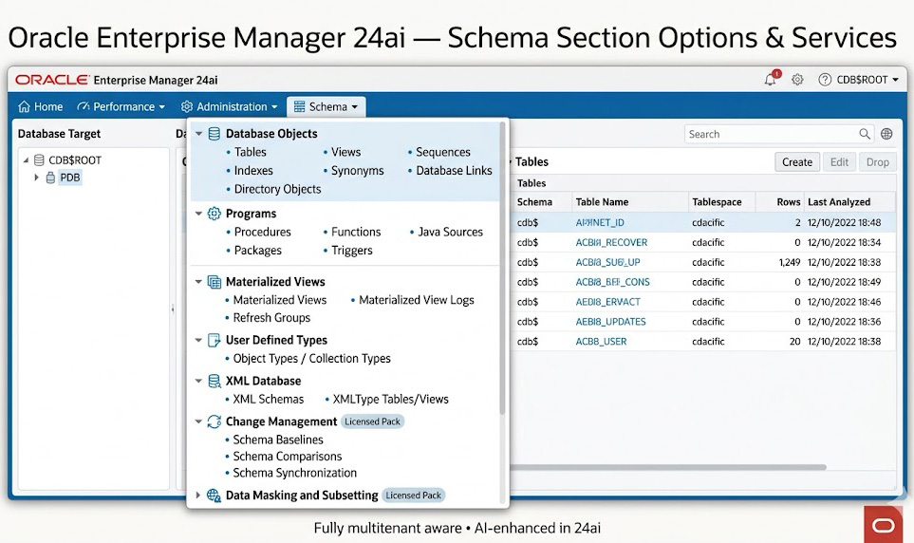Click the Administration gear icon
The width and height of the screenshot is (914, 543).
[x=187, y=106]
